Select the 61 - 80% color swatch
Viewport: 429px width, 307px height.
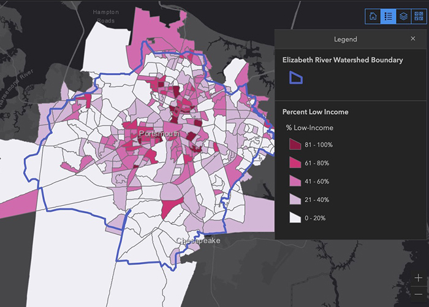point(296,163)
